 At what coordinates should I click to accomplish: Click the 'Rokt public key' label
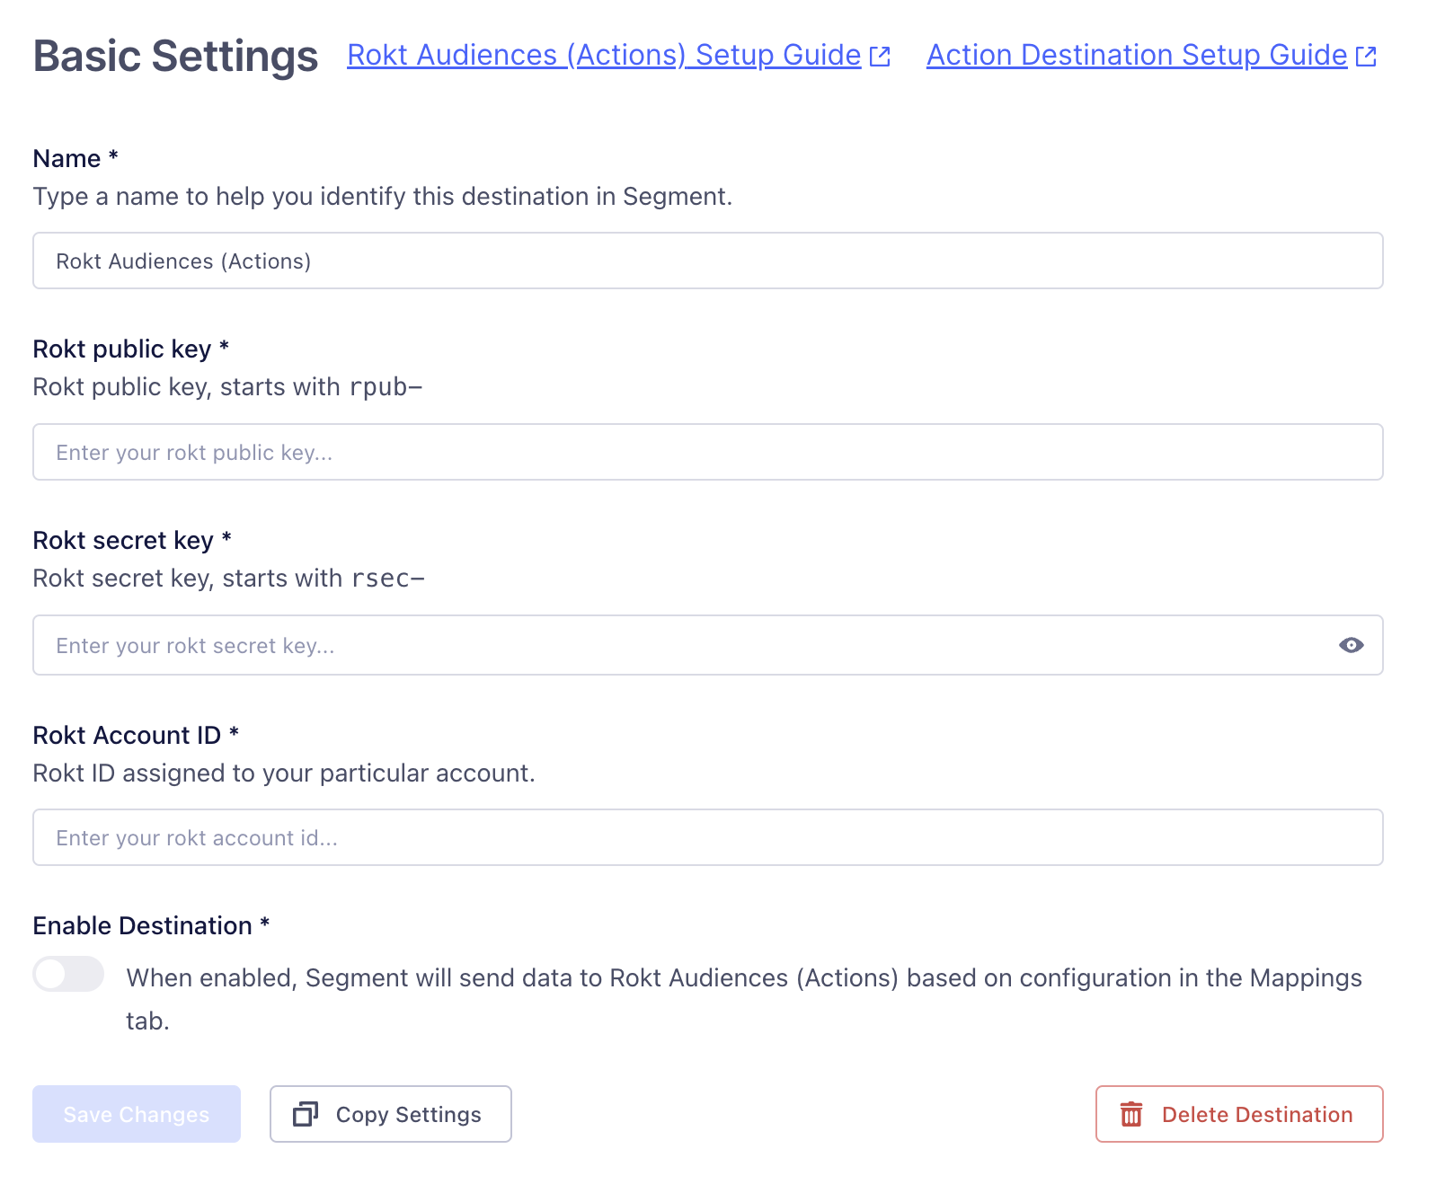(x=131, y=349)
